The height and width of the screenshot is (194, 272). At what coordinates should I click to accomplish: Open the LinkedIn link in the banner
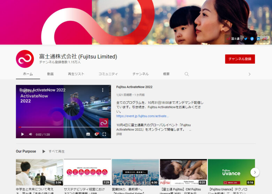pos(258,39)
